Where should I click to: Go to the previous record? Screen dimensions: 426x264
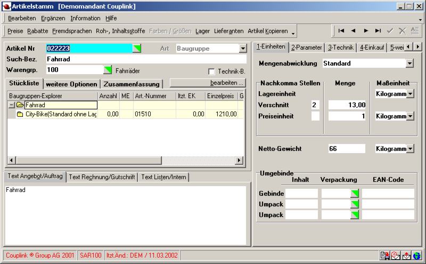coord(353,31)
